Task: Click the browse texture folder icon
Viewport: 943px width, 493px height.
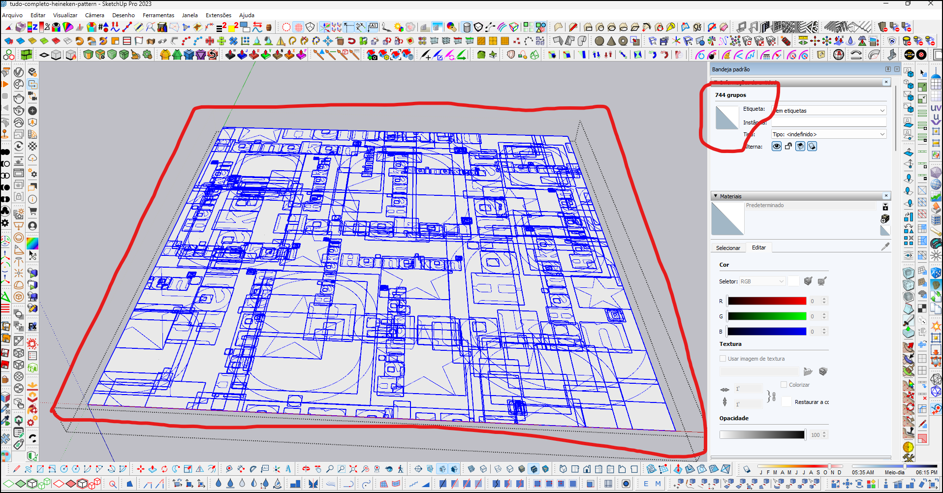Action: 808,371
